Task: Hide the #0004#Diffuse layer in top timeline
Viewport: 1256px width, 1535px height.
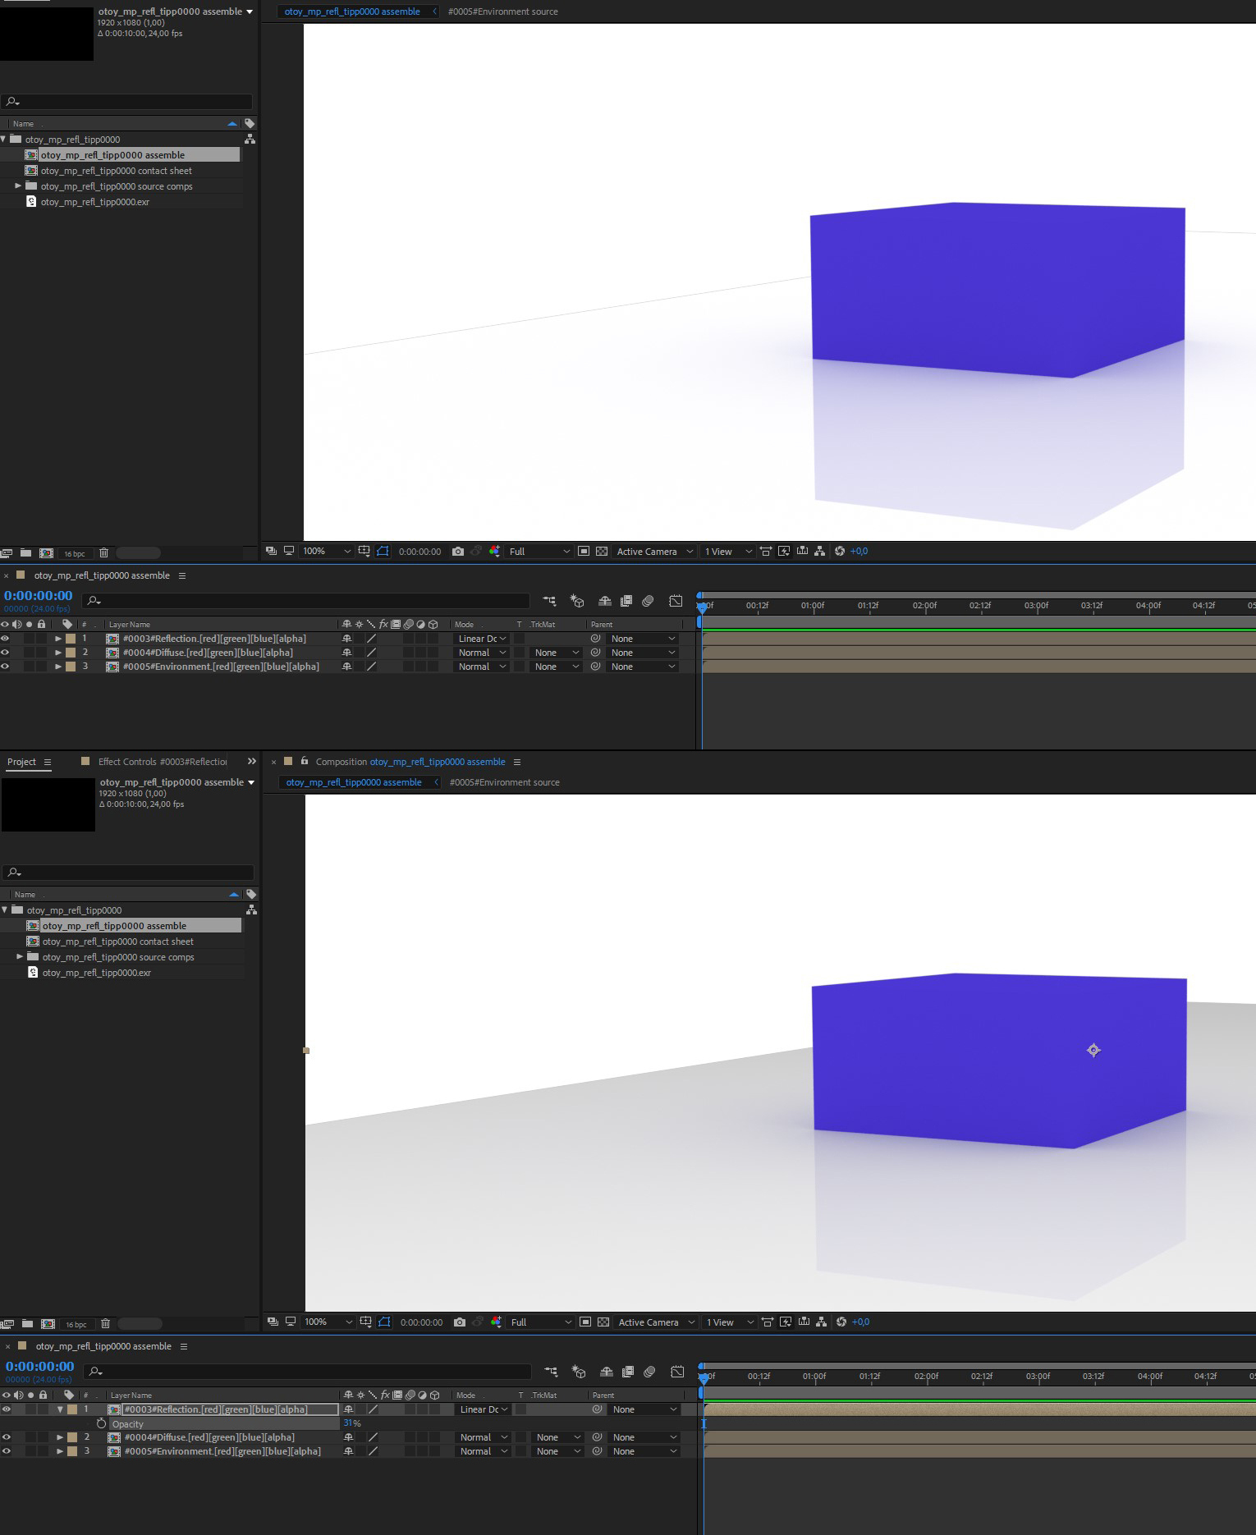Action: pyautogui.click(x=5, y=653)
